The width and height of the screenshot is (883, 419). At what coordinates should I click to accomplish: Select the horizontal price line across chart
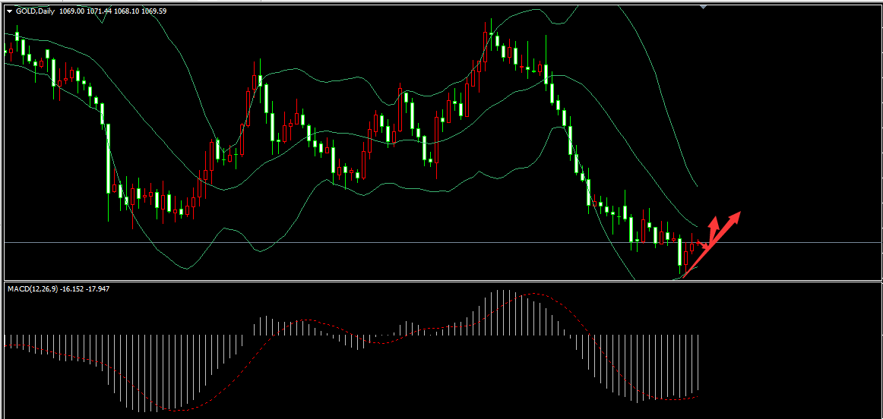click(x=442, y=242)
